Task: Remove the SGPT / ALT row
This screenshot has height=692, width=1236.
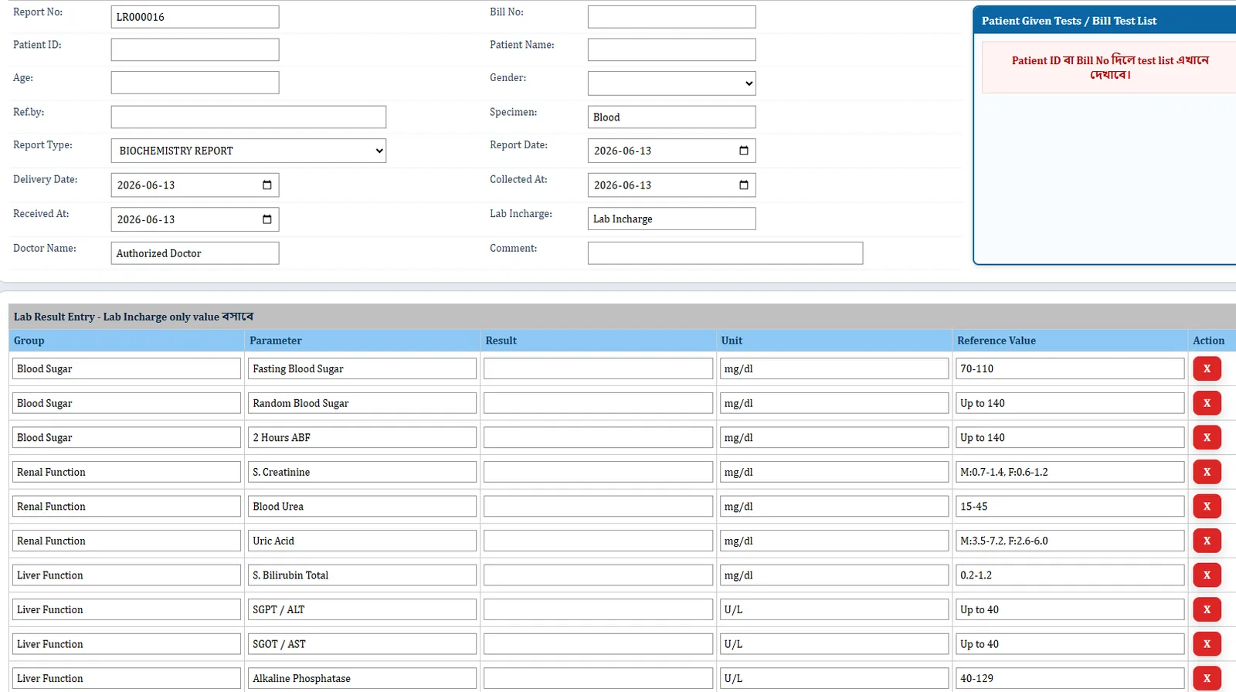Action: 1207,609
